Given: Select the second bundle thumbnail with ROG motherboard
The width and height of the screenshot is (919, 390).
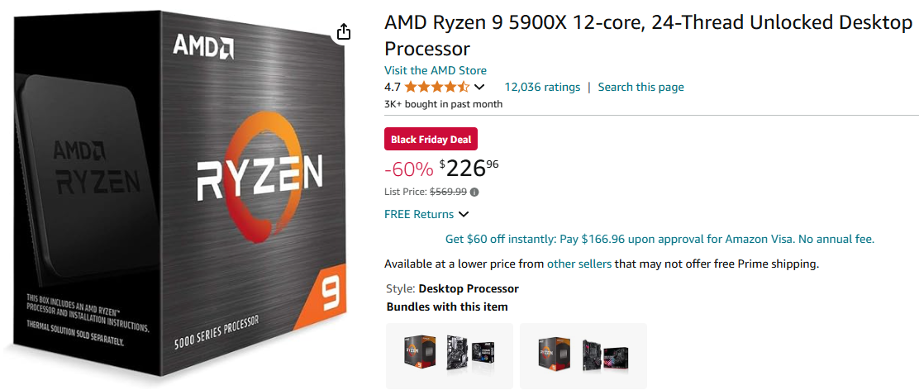Looking at the screenshot, I should click(583, 355).
